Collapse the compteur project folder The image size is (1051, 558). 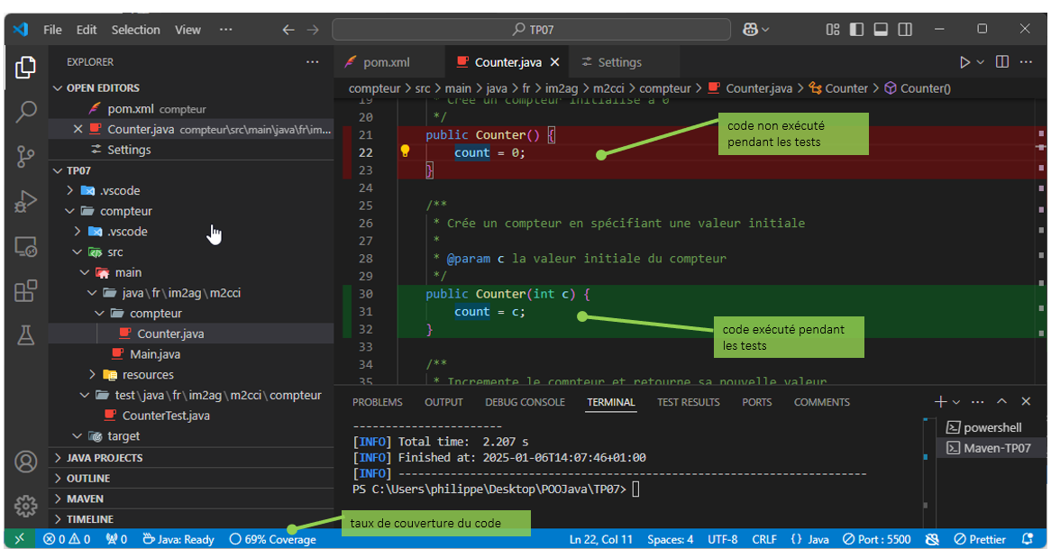[x=126, y=211]
